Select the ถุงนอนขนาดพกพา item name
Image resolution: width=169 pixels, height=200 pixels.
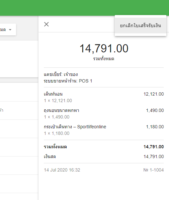(61, 110)
